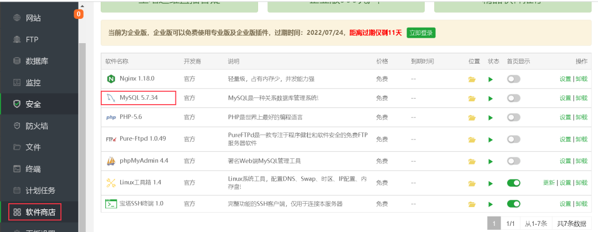
Task: Click the MySQL 5.7.34 software name
Action: point(138,98)
